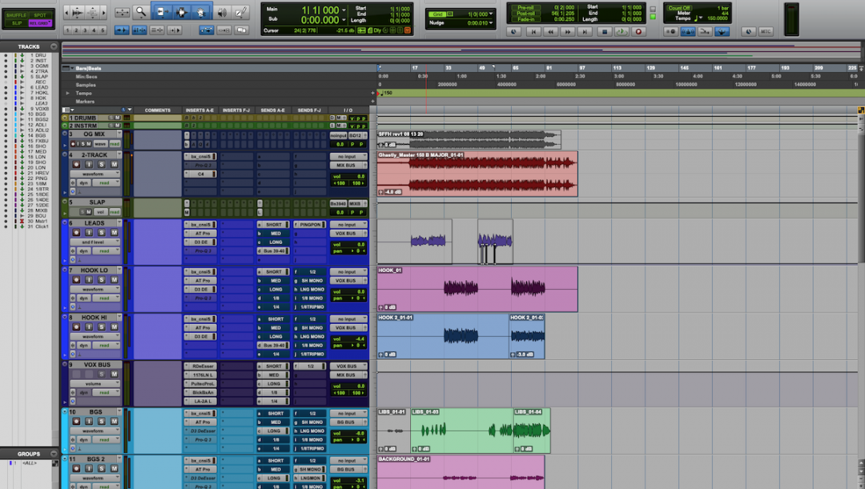Open 2-TRACK output selector MIX BUS
865x489 pixels.
tap(348, 166)
